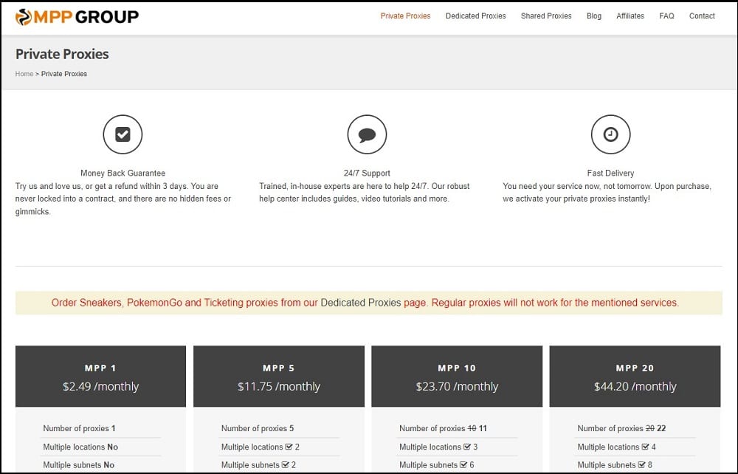
Task: Select the MPP 1 plan header
Action: pos(100,376)
